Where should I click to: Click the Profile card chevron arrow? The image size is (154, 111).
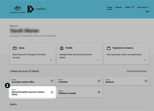[x=98, y=60]
